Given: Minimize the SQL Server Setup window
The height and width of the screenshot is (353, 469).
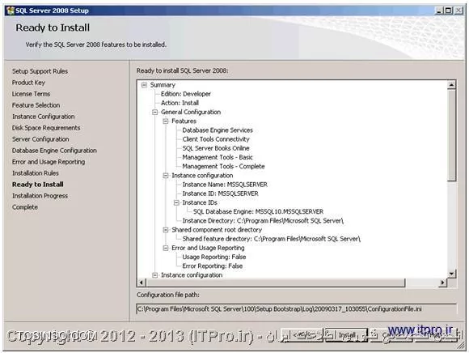Looking at the screenshot, I should coord(439,11).
